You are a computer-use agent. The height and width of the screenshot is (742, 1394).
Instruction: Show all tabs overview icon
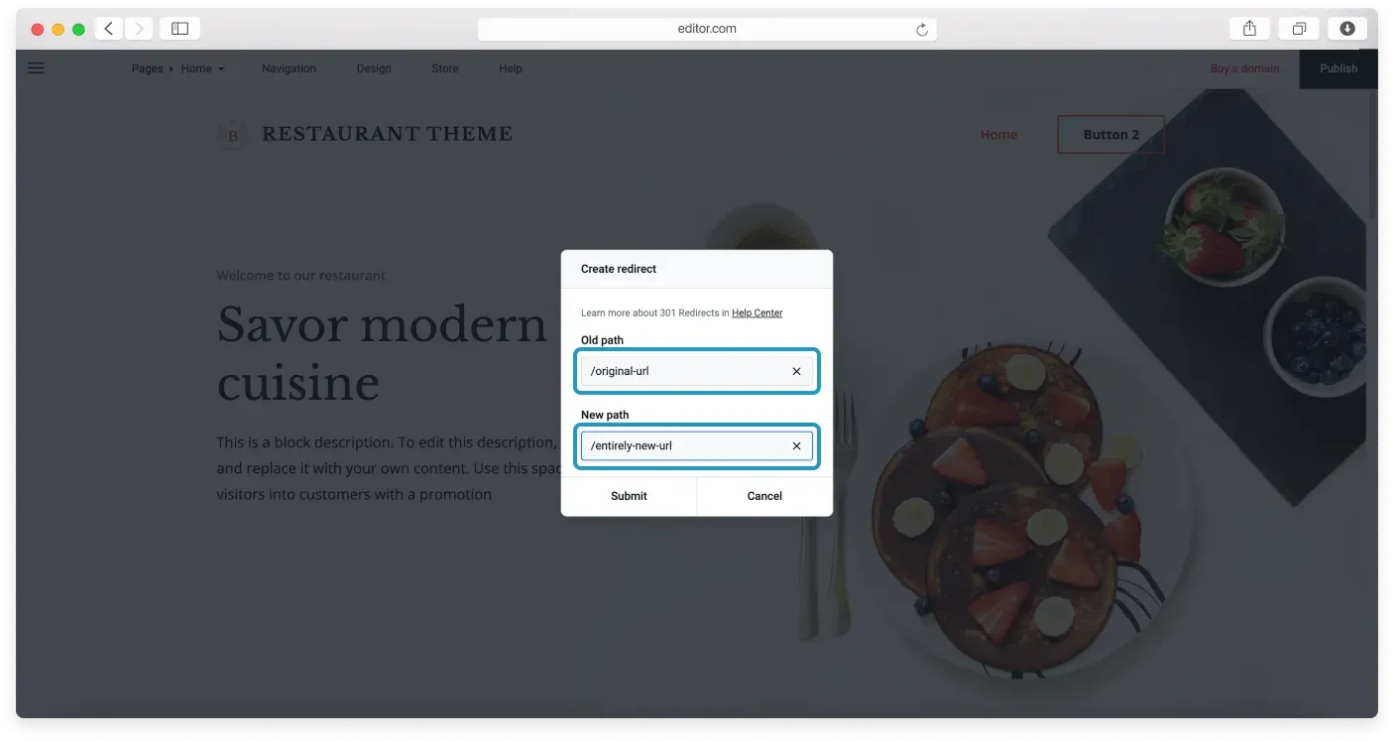click(x=1299, y=29)
